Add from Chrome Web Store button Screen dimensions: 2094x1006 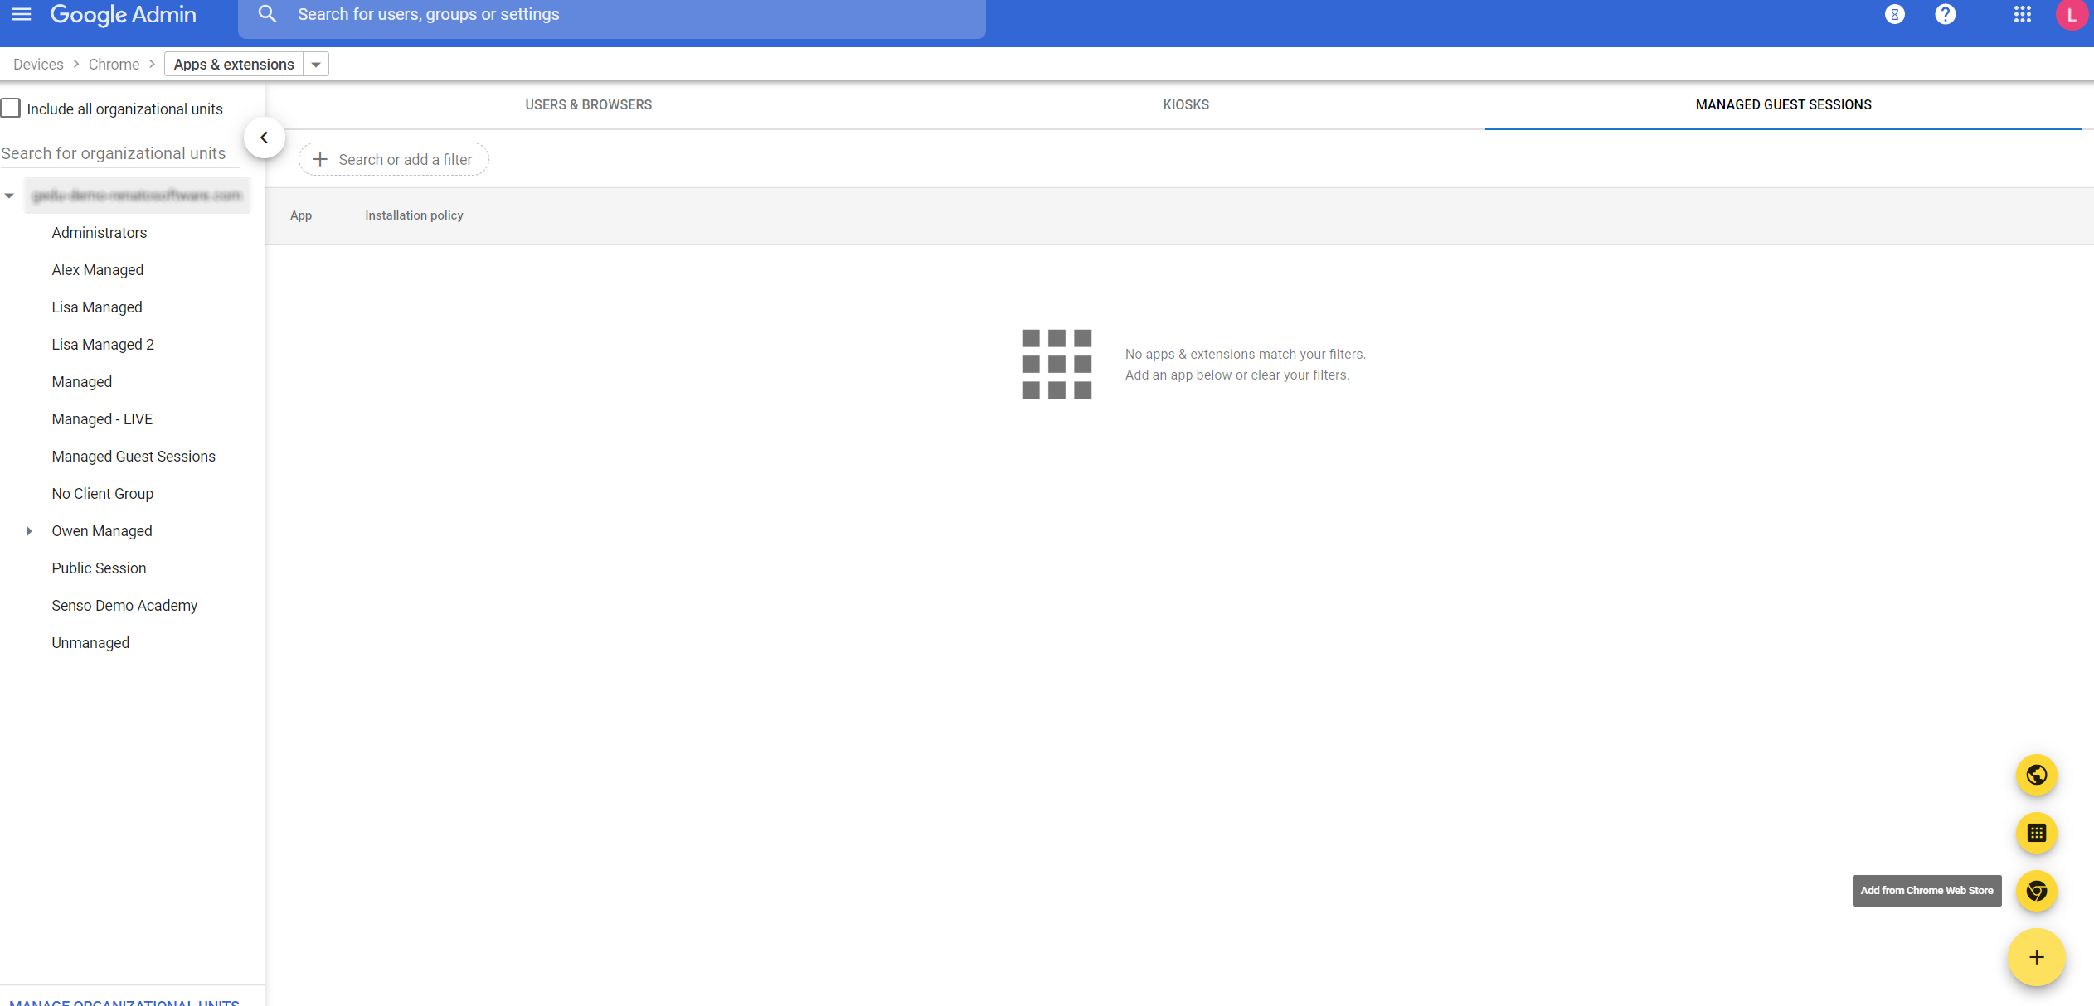click(2036, 891)
